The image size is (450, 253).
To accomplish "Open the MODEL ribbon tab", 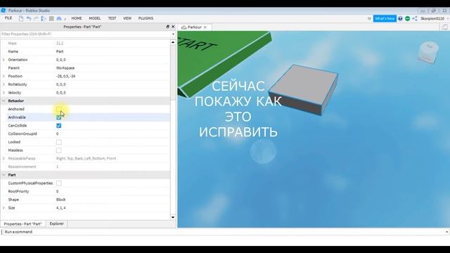I will point(95,18).
